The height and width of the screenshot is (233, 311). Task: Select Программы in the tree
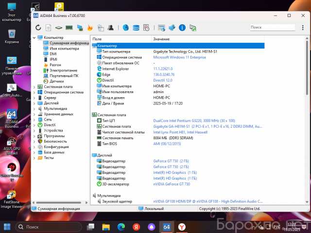coord(54,136)
